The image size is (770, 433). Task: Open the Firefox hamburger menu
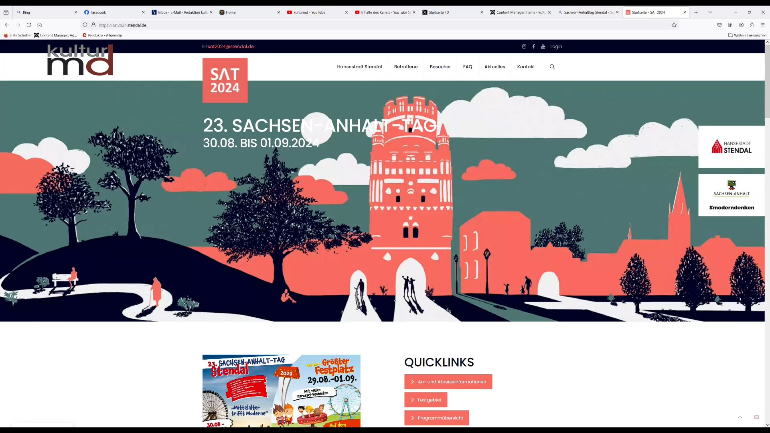point(763,25)
